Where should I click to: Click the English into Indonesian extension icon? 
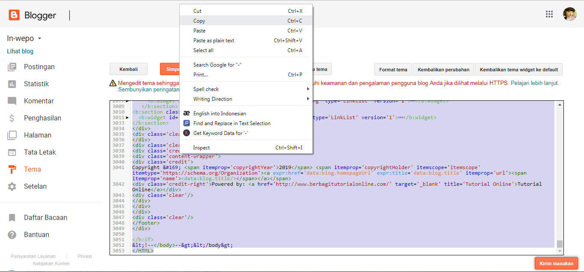[x=187, y=113]
